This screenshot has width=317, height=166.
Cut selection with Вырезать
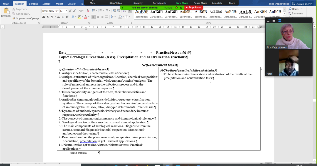point(20,9)
